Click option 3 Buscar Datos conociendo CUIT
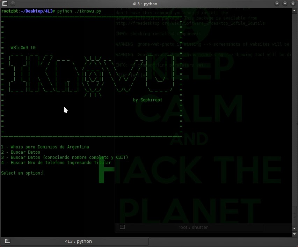 tap(65, 157)
